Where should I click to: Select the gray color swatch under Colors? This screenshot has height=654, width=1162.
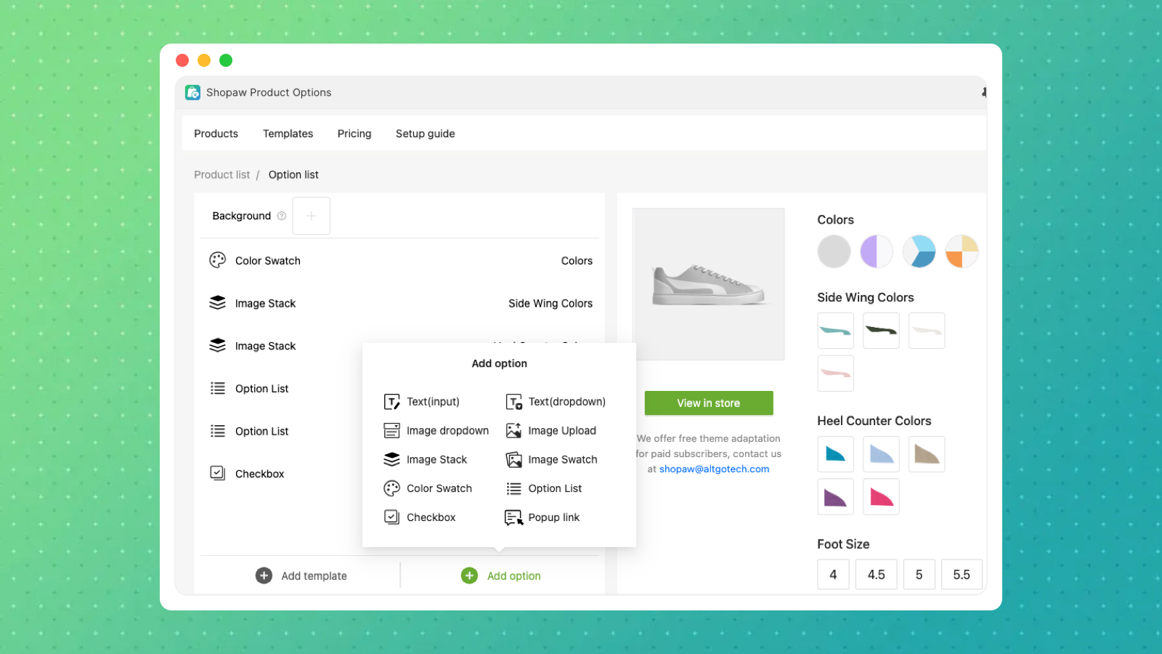pyautogui.click(x=834, y=251)
